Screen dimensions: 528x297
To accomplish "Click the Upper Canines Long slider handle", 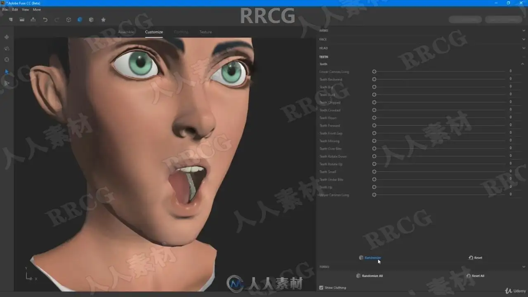I will coord(374,195).
